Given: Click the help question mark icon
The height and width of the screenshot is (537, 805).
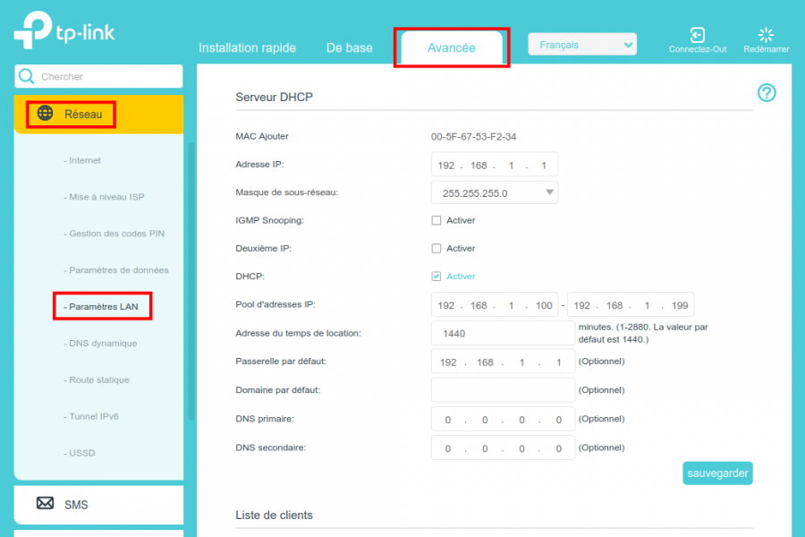Looking at the screenshot, I should click(767, 93).
